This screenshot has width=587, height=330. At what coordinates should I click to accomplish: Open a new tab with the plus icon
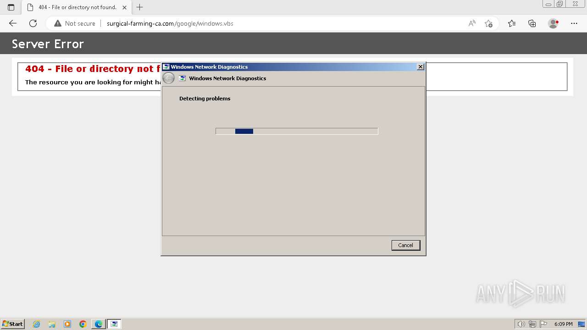(x=140, y=7)
